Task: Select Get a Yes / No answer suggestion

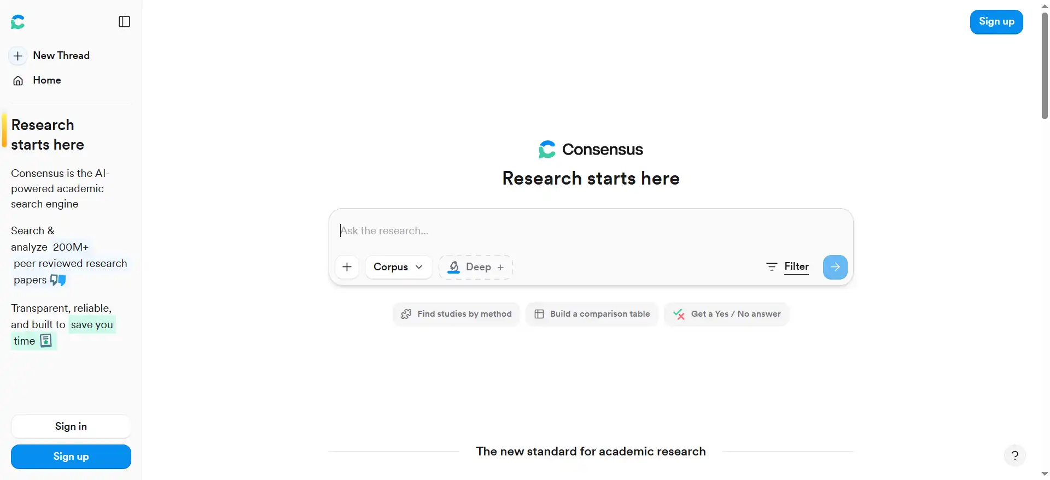Action: tap(727, 314)
